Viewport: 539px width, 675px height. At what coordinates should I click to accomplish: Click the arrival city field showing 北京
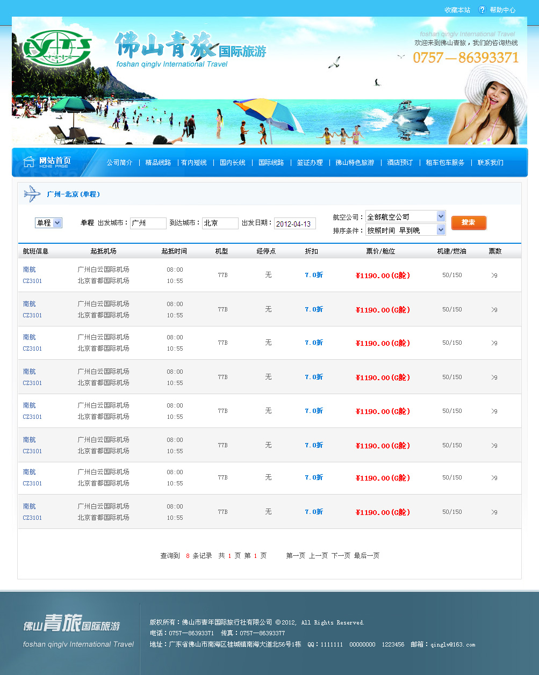(220, 223)
